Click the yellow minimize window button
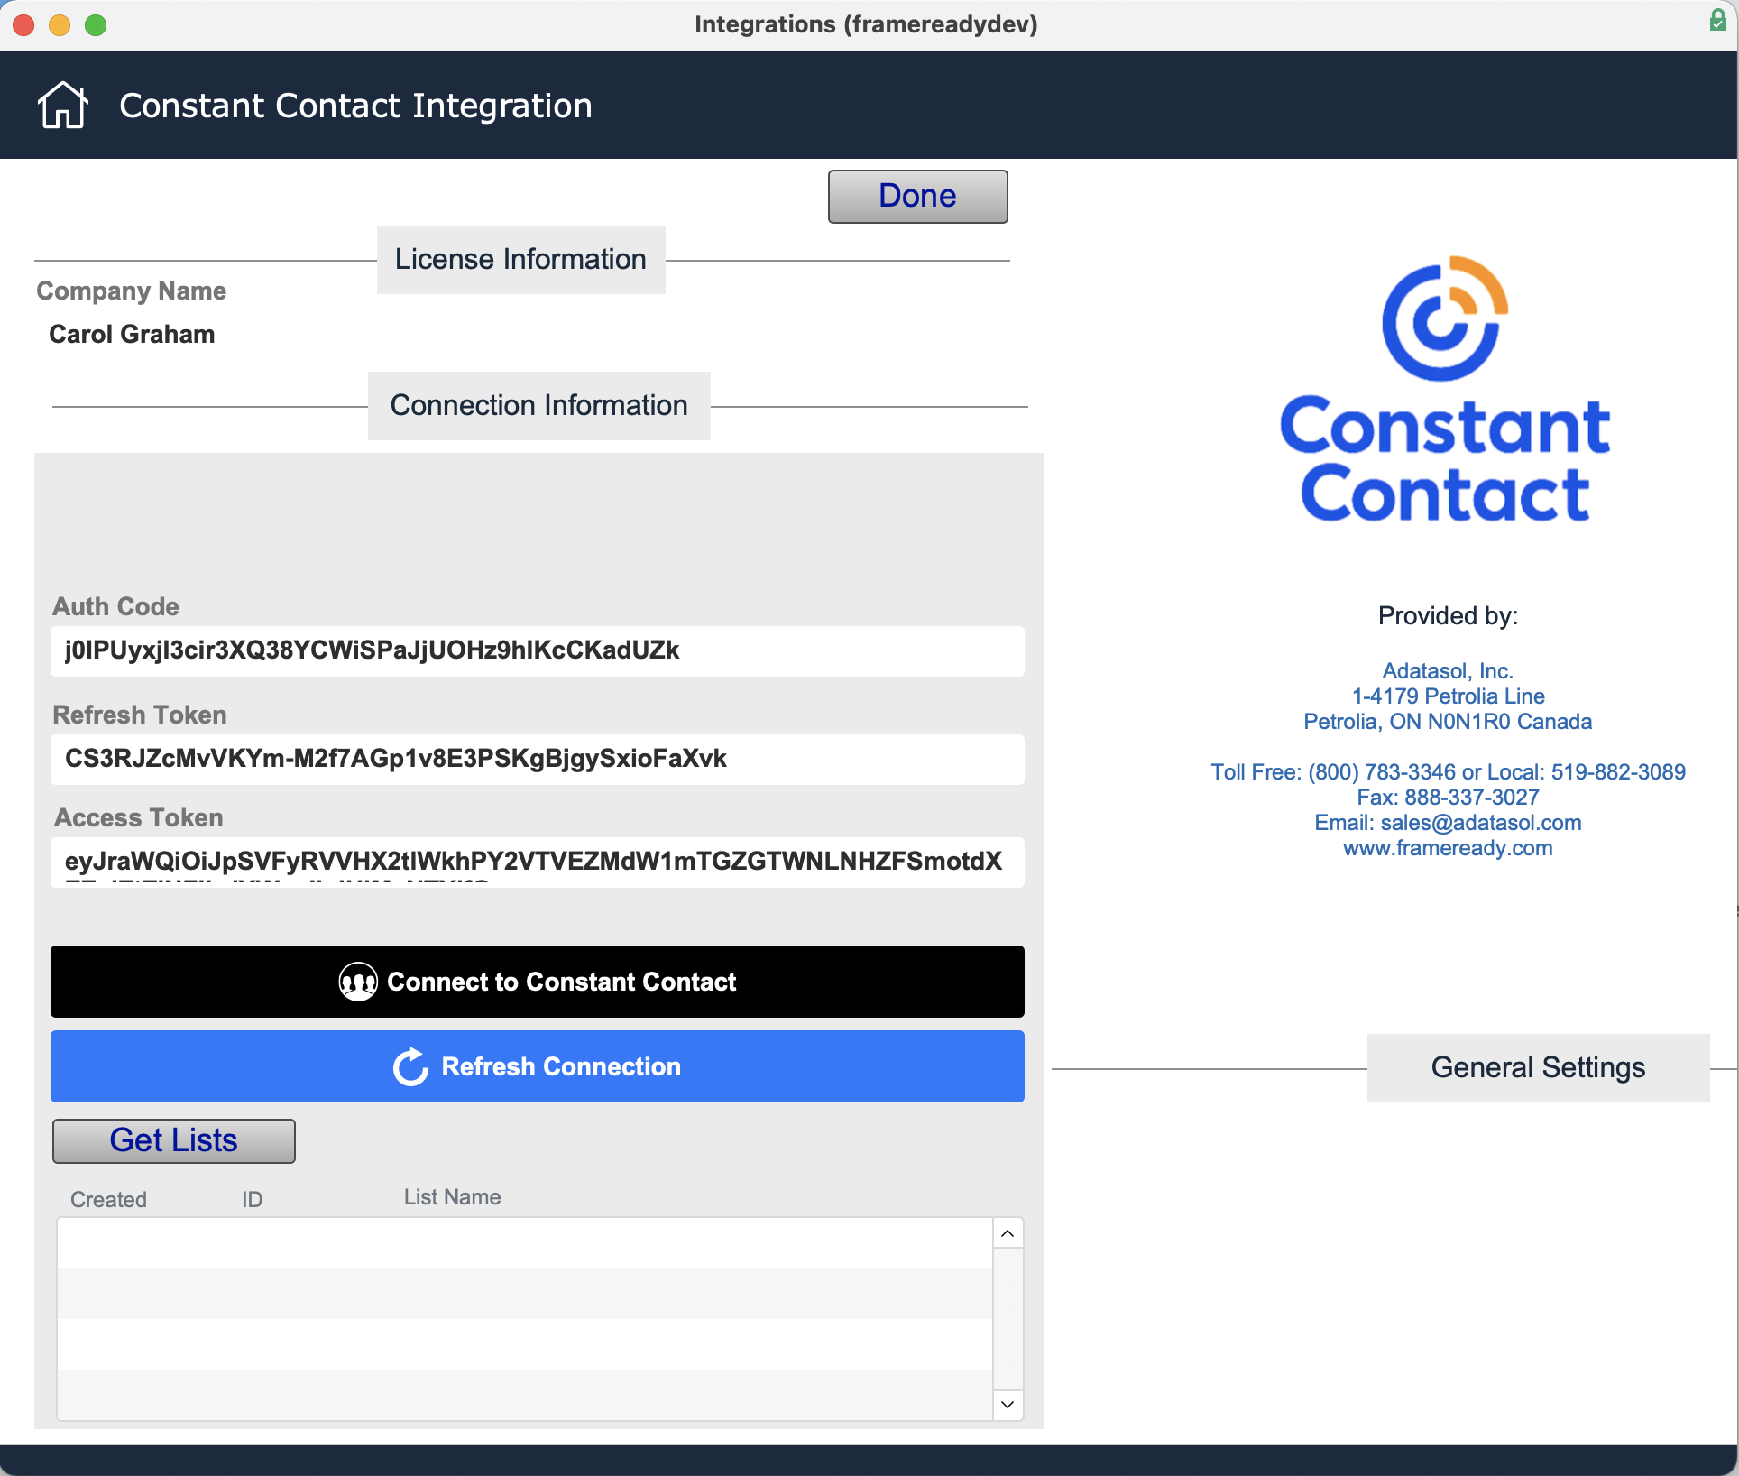 [60, 25]
